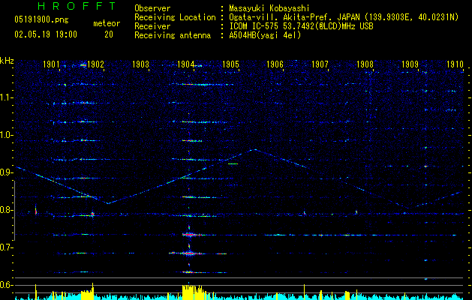Click time marker 1910 on time axis
Image resolution: width=472 pixels, height=300 pixels.
click(x=455, y=64)
